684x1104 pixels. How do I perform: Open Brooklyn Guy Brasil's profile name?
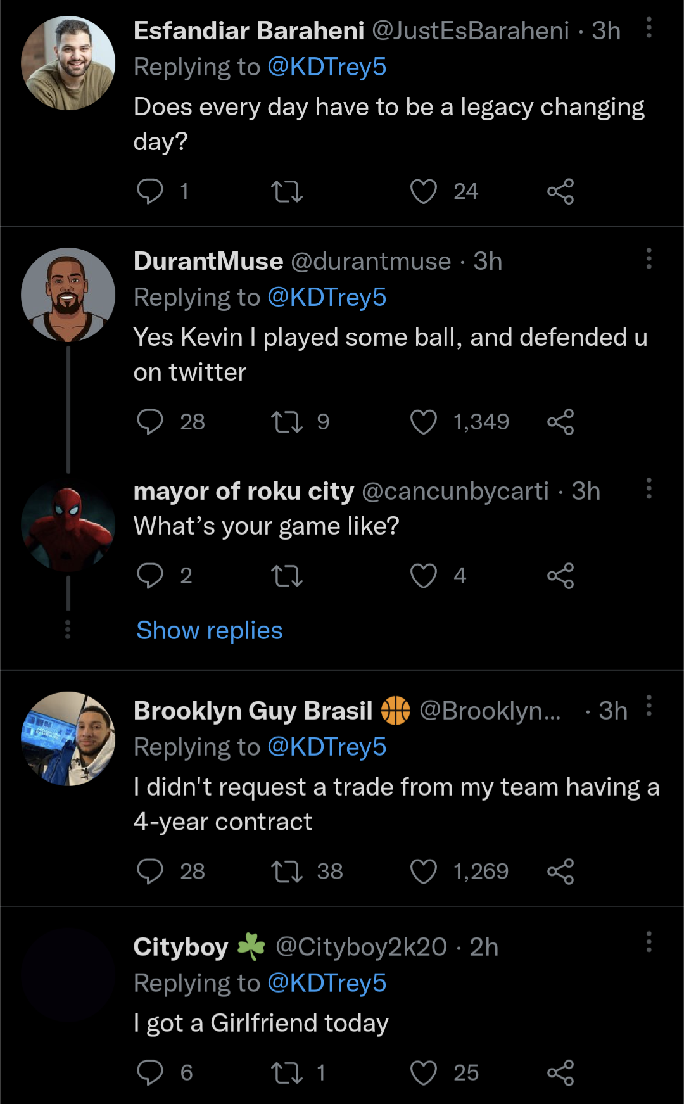pos(253,711)
